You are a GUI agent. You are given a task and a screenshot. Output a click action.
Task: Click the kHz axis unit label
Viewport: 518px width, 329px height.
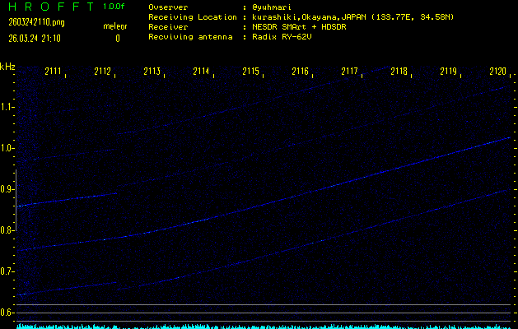7,66
